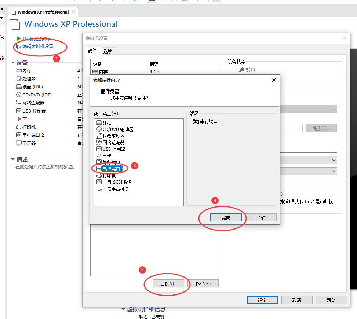Image resolution: width=357 pixels, height=319 pixels.
Task: Select 网络适配器 icon in wizard list
Action: click(99, 142)
